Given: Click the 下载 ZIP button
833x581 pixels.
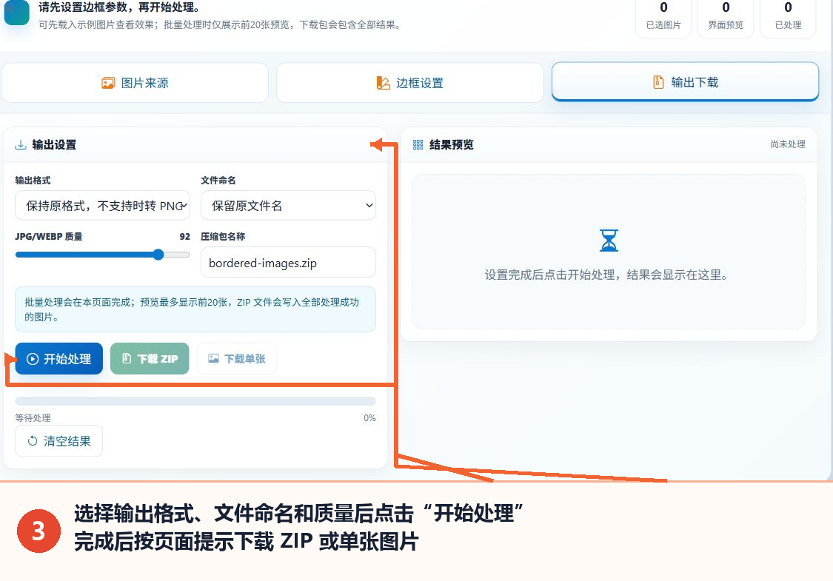Looking at the screenshot, I should (150, 358).
